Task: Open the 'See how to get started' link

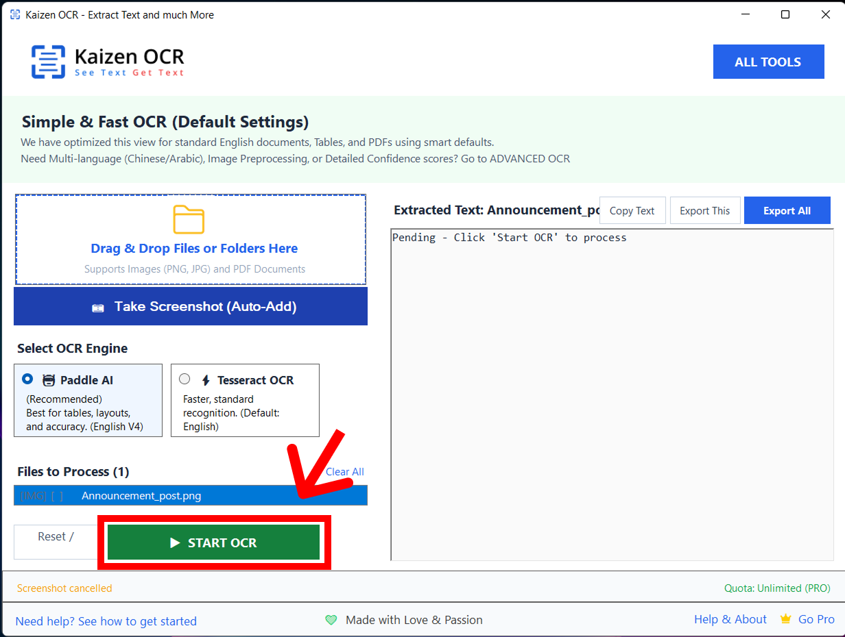Action: (106, 621)
